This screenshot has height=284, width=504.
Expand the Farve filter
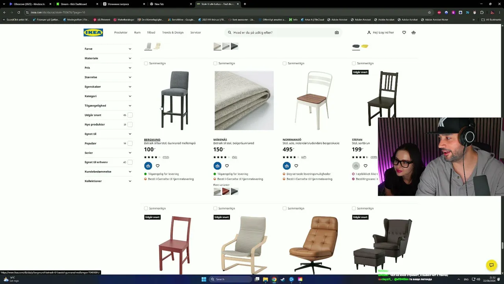click(108, 49)
